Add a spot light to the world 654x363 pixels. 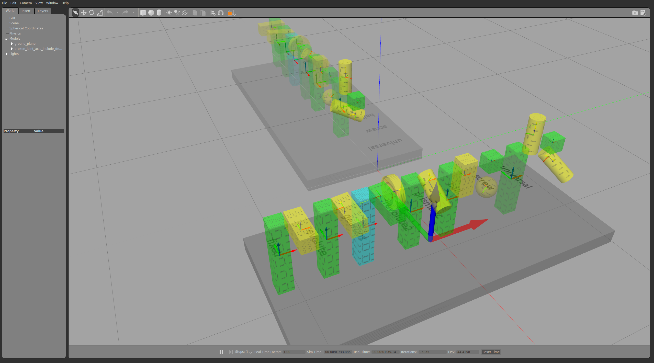click(x=177, y=13)
